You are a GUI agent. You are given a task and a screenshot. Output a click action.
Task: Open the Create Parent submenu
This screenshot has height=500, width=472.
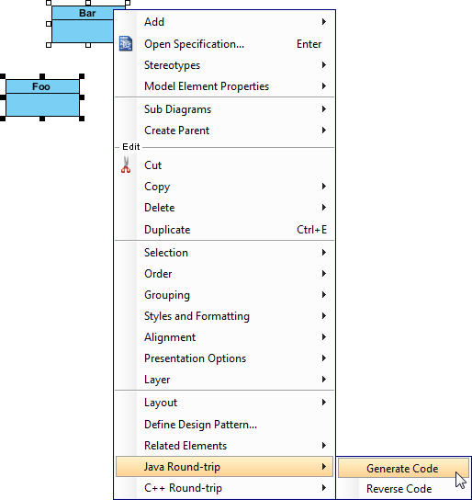coord(224,131)
